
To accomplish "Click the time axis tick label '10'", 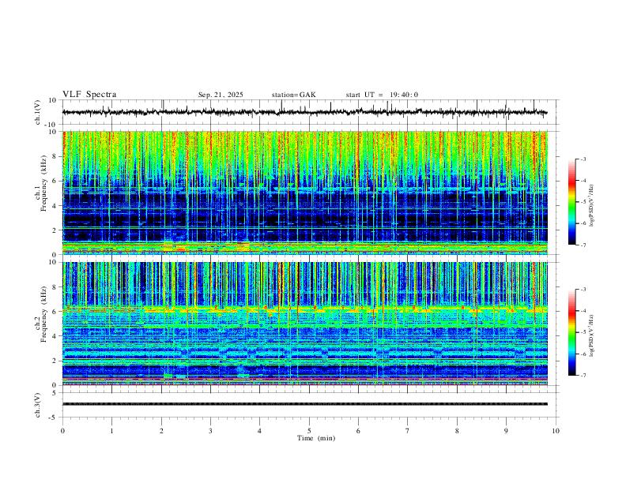I will click(556, 431).
